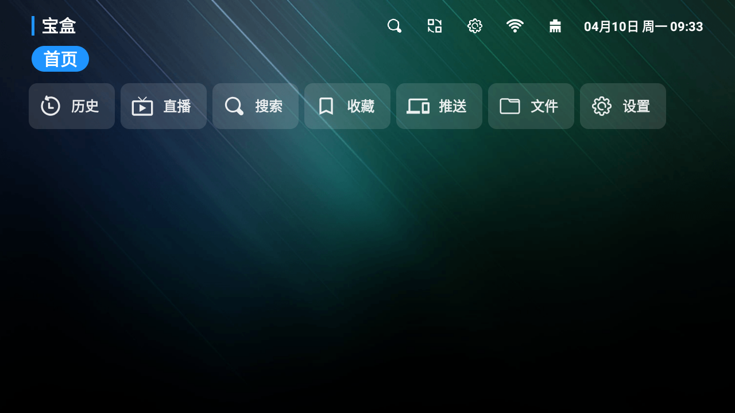735x413 pixels.
Task: Click the folder icon on the 文件 tile
Action: (x=510, y=106)
